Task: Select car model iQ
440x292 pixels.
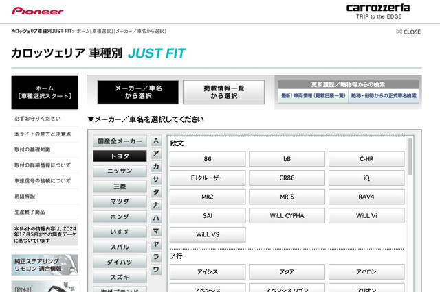Action: pos(366,178)
